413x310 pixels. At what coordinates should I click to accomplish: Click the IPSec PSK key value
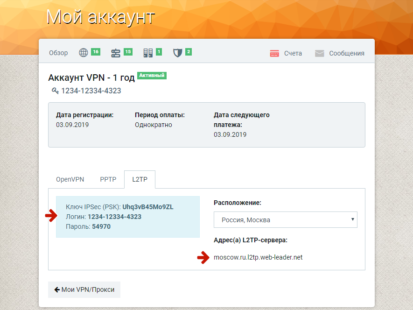click(148, 207)
